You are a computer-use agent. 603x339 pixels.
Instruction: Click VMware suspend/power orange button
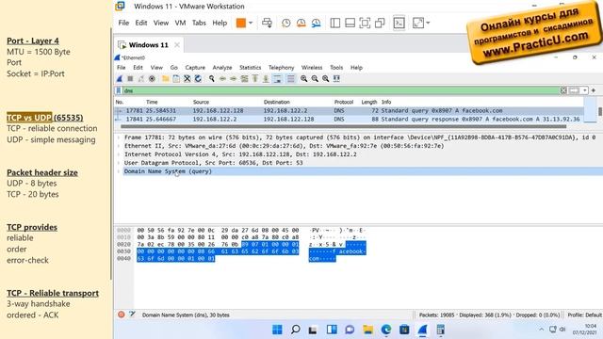(241, 23)
